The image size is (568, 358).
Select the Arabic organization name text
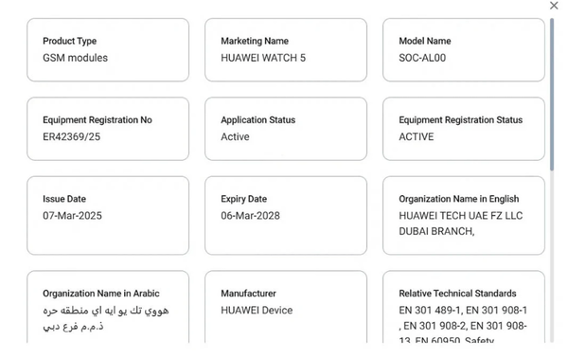pos(106,318)
